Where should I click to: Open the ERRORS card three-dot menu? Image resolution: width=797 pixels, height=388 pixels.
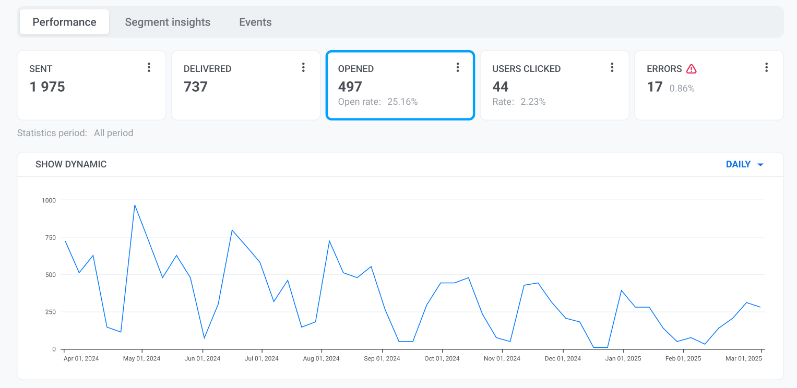pos(766,67)
